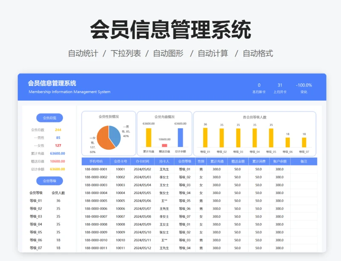Click the orange female slice of pie chart
This screenshot has width=341, height=261.
coord(103,139)
